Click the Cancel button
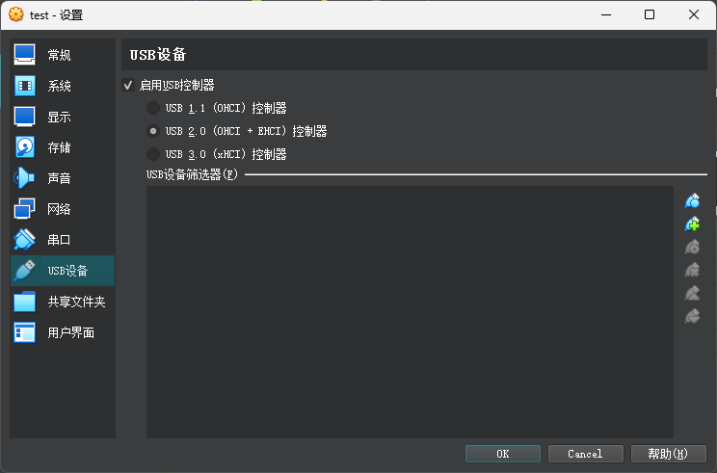This screenshot has width=717, height=473. [585, 454]
